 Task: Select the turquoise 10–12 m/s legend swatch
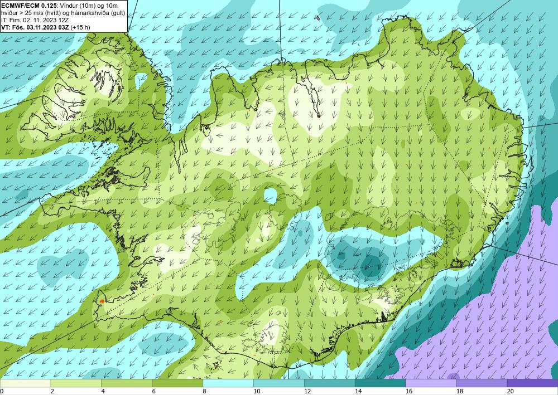pyautogui.click(x=278, y=383)
